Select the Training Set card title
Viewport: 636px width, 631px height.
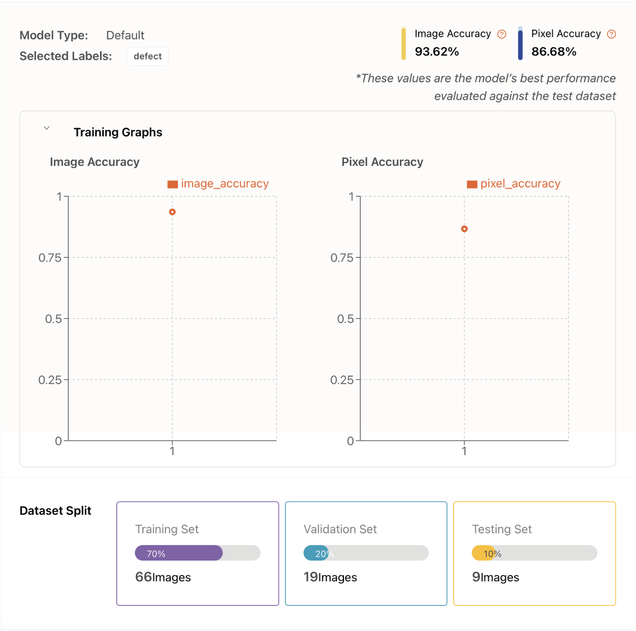coord(167,529)
